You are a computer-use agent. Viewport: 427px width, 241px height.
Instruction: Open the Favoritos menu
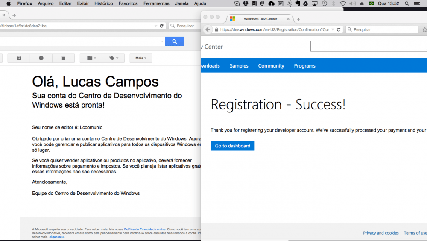point(128,3)
